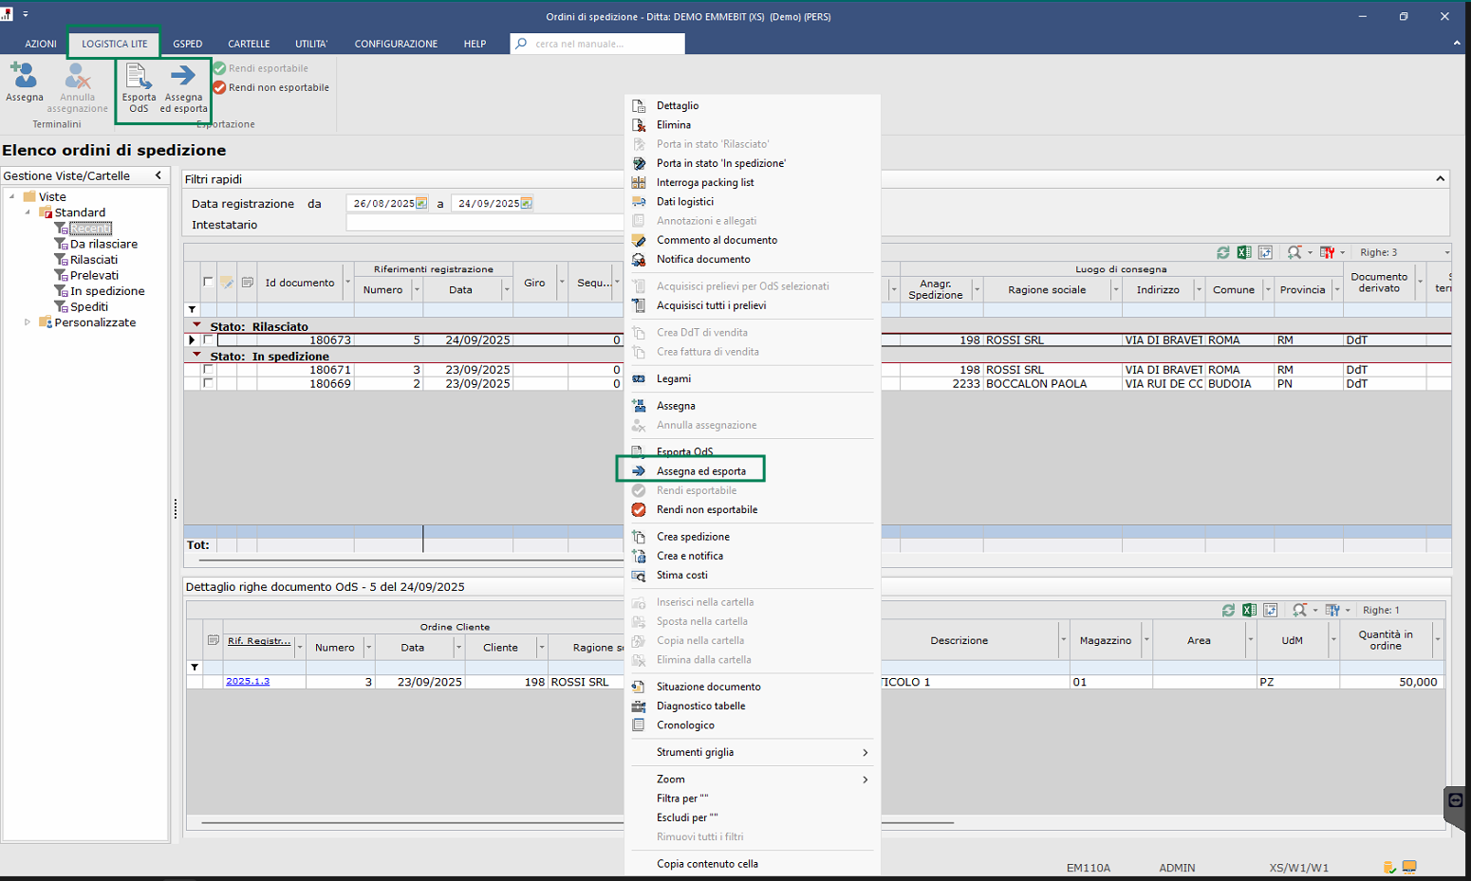Screen dimensions: 1471x881
Task: Open the 2025.1.3 registration link
Action: tap(248, 681)
